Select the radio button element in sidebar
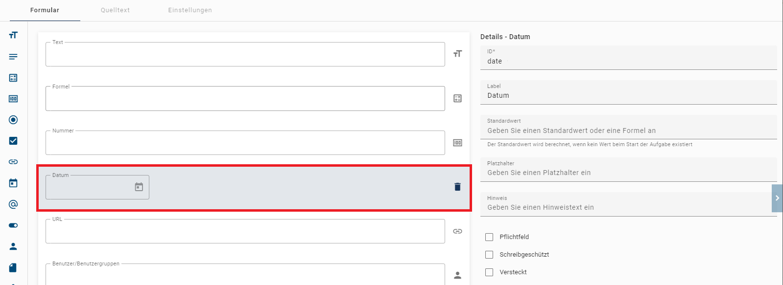The image size is (783, 285). [13, 120]
